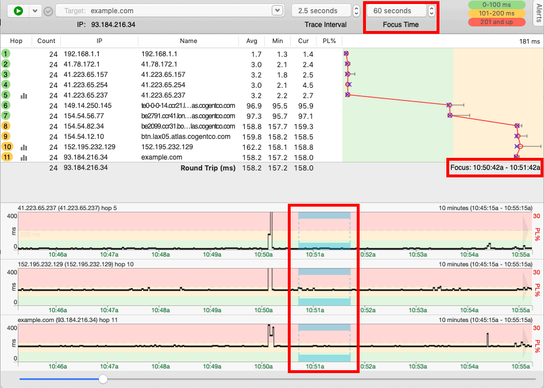Sort by the Count column header
This screenshot has height=388, width=544.
click(x=46, y=41)
